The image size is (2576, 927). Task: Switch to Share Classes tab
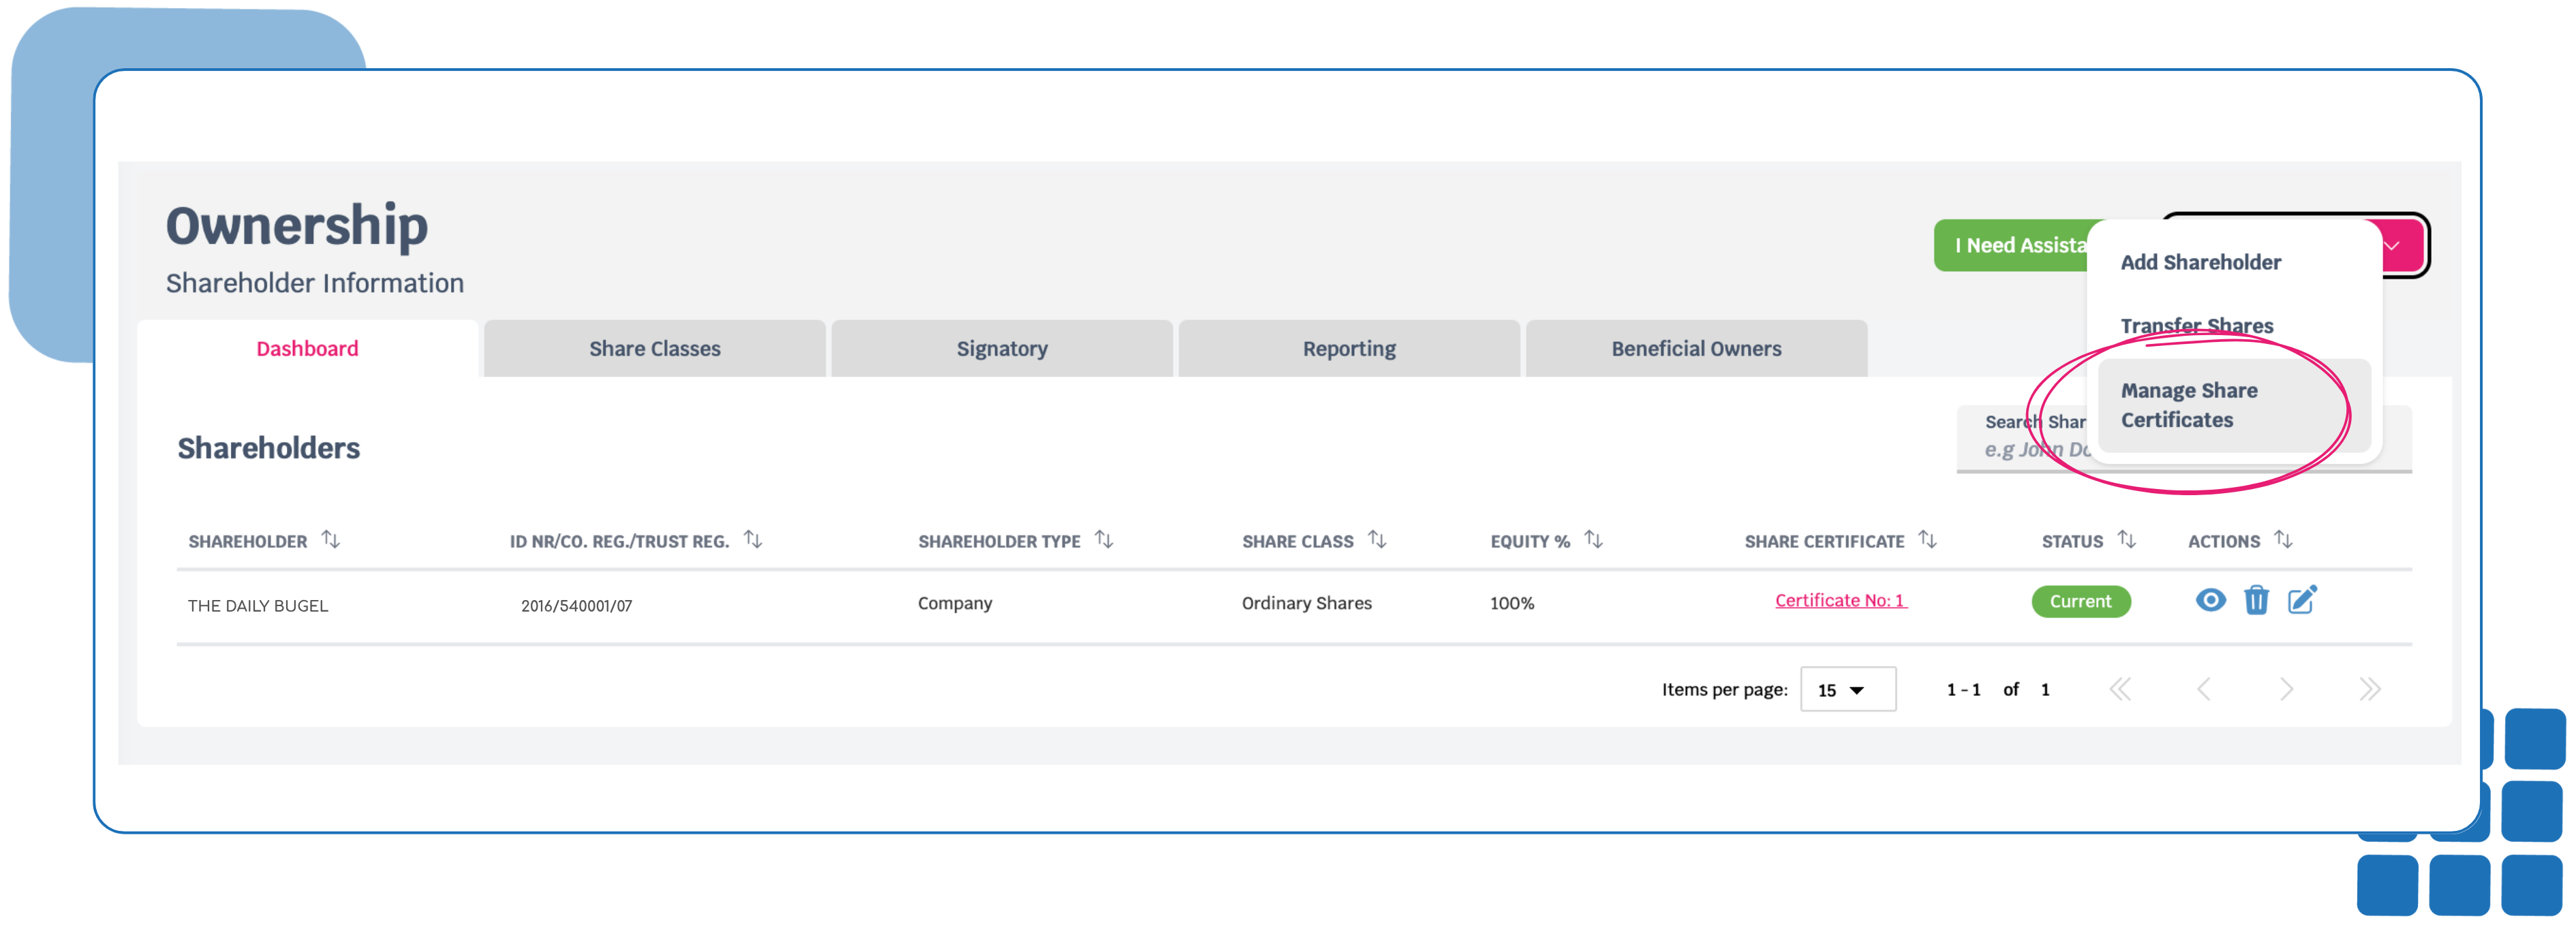[654, 349]
